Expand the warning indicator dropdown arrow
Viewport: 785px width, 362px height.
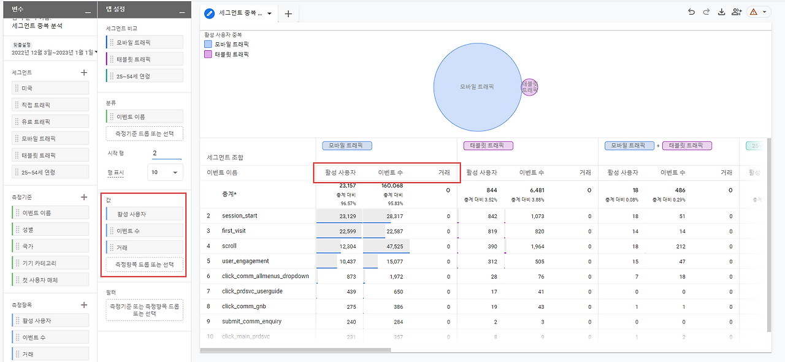764,12
